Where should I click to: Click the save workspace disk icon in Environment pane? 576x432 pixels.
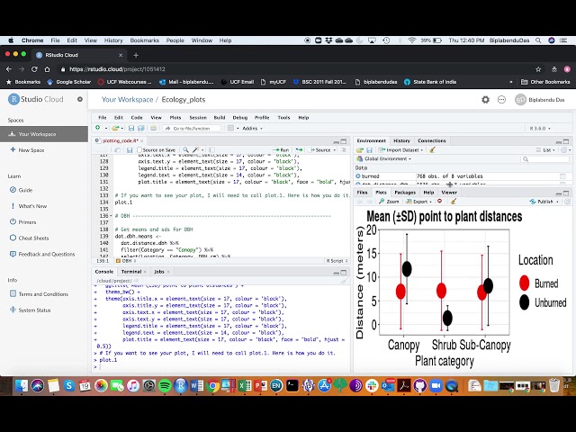(370, 150)
